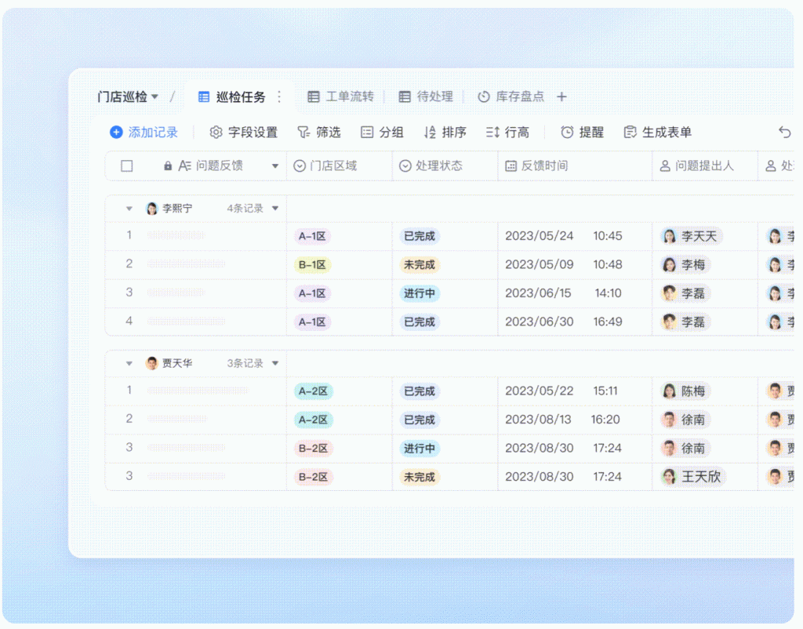
Task: Open the 筛选 filter tool
Action: click(319, 133)
